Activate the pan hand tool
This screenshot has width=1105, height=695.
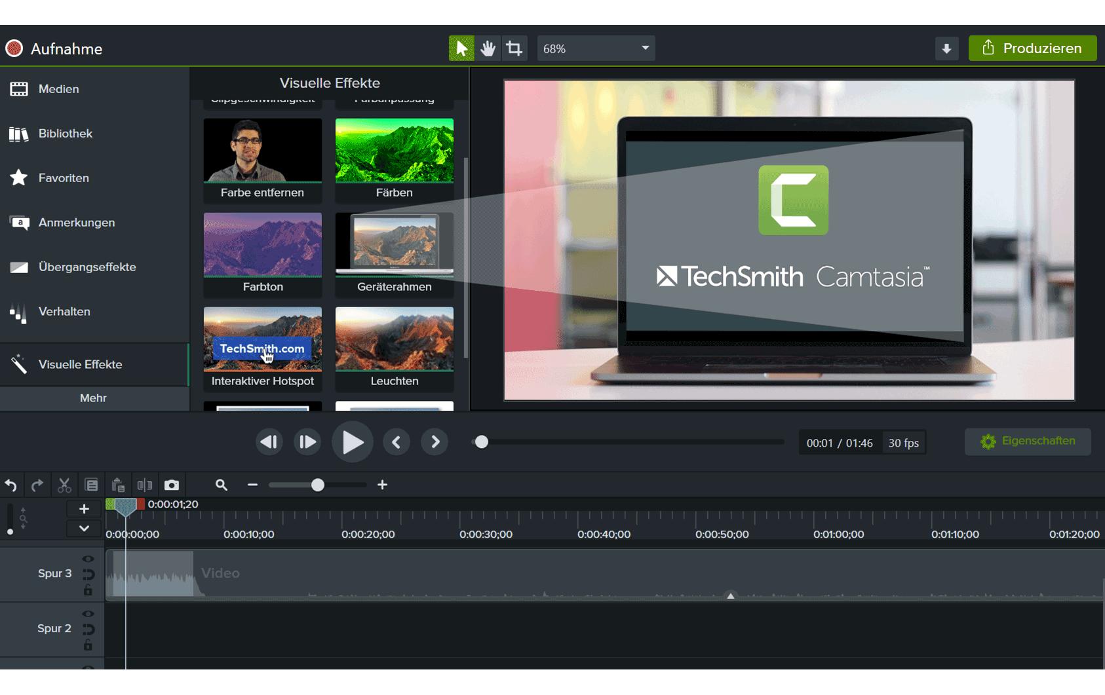pyautogui.click(x=488, y=48)
